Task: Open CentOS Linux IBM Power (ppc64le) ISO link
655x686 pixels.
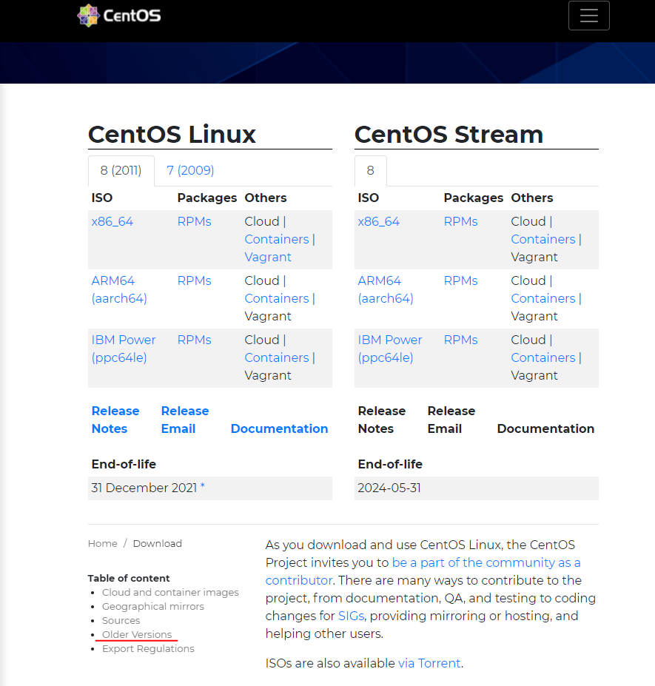Action: (x=124, y=349)
